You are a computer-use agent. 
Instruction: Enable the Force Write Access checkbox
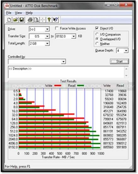coord(57,28)
